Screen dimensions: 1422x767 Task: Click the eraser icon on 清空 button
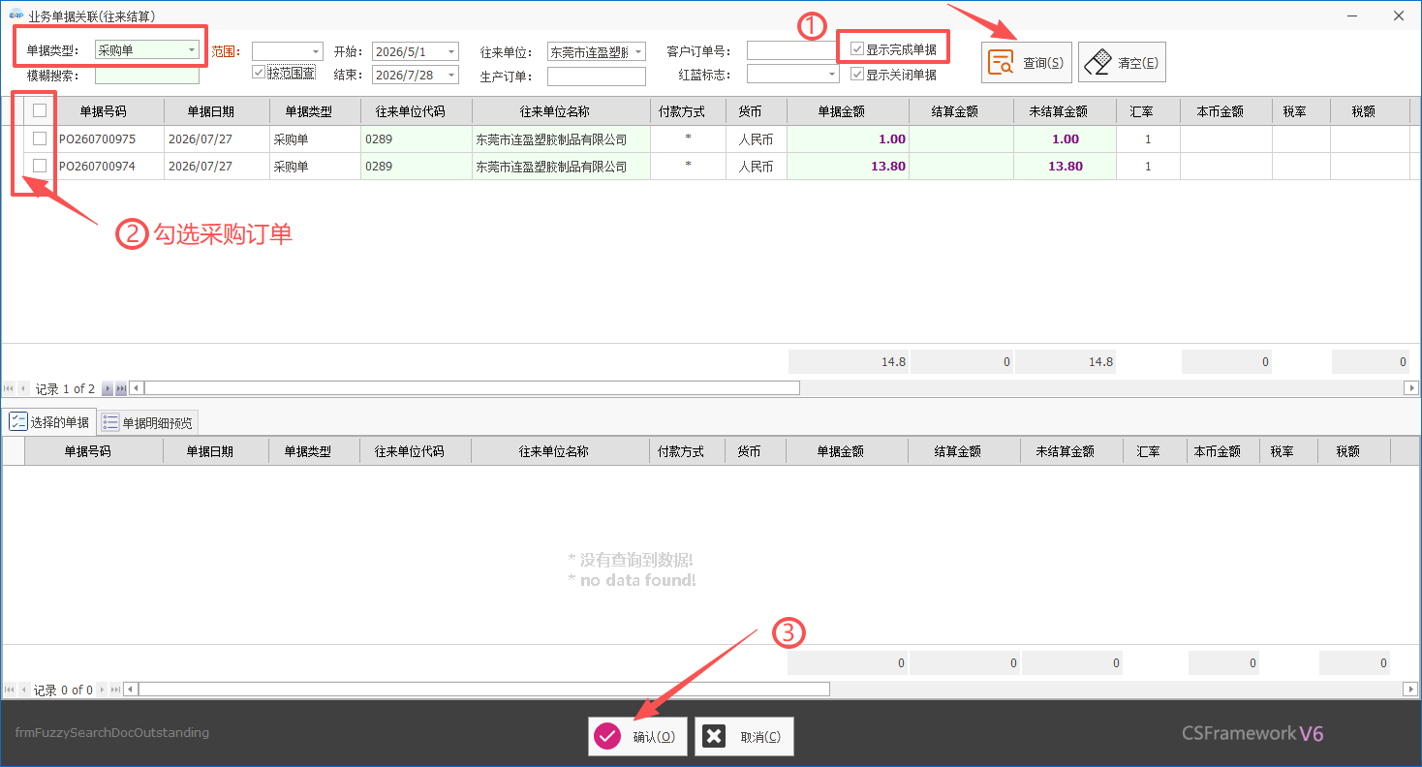[1097, 63]
